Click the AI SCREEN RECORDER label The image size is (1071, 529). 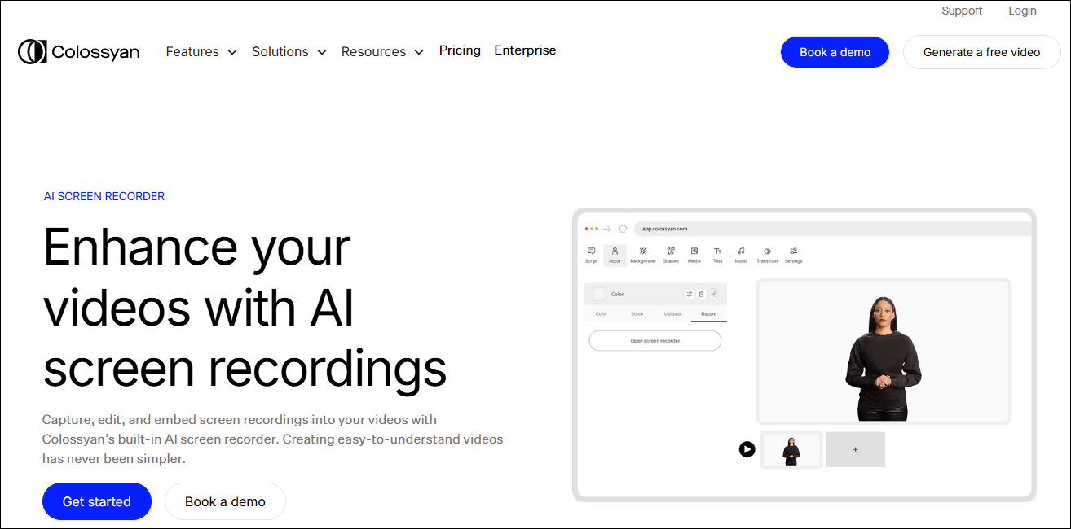point(104,196)
